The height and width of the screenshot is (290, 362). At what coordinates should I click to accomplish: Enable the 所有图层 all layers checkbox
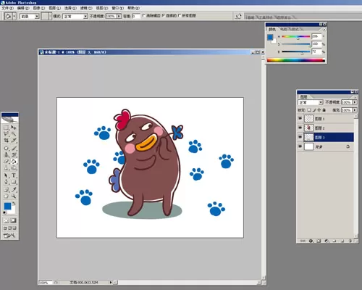click(180, 15)
